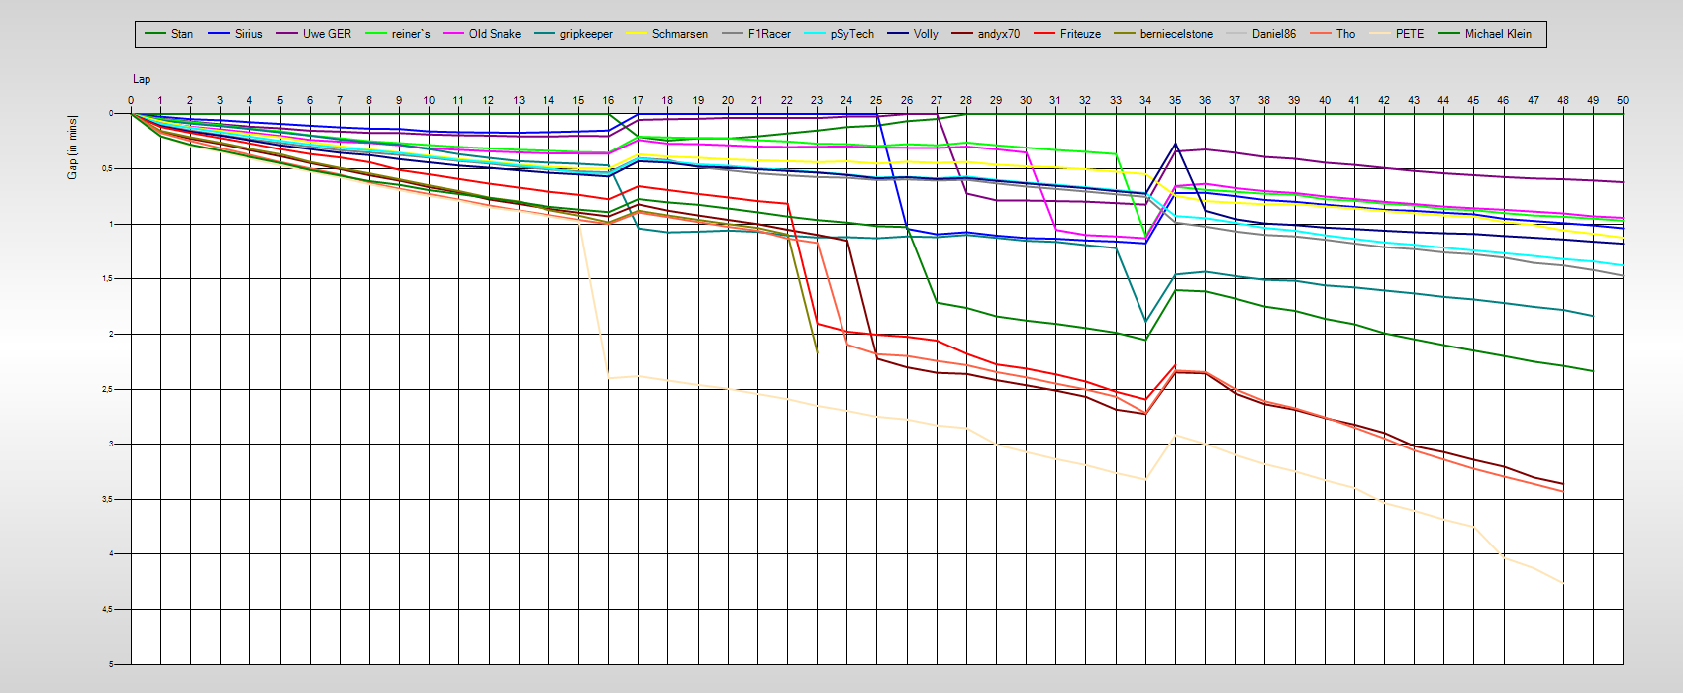Click lap number 40 on the lap axis
The height and width of the screenshot is (693, 1683).
(1325, 100)
